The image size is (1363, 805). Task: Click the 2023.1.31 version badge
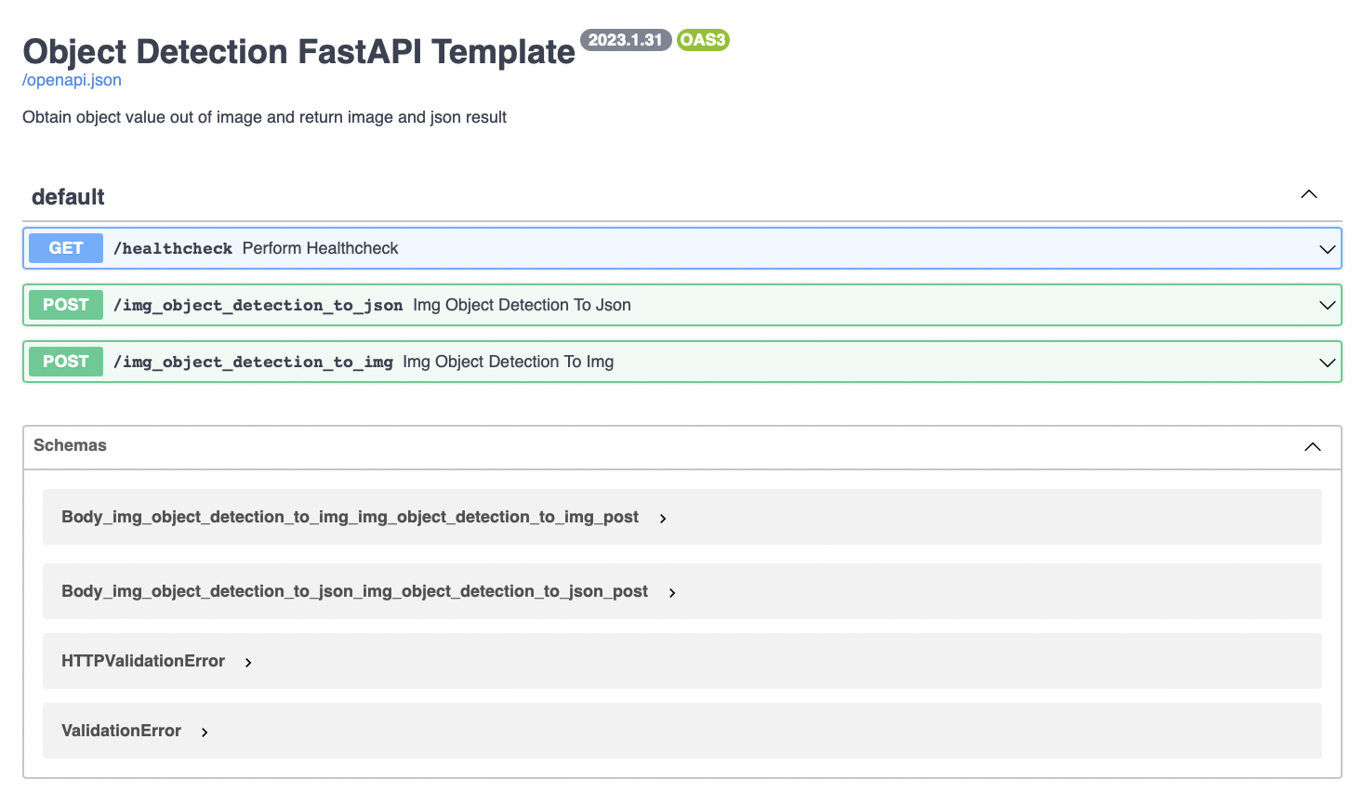626,40
